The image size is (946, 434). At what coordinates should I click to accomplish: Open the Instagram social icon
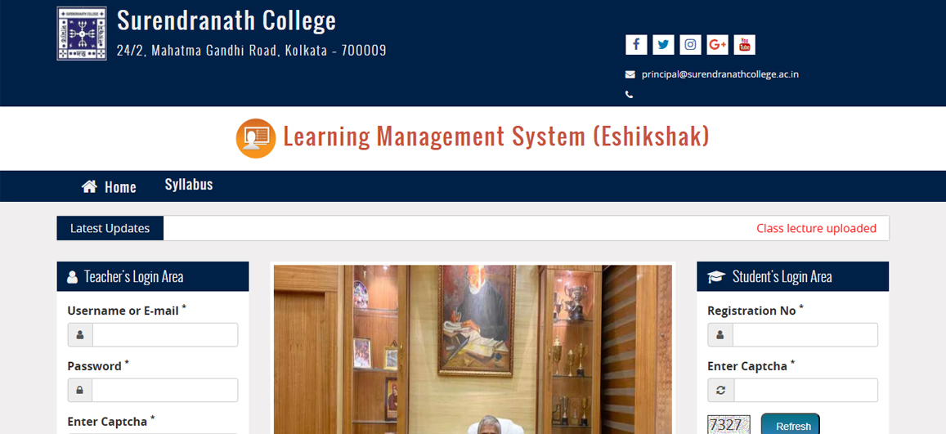tap(690, 45)
